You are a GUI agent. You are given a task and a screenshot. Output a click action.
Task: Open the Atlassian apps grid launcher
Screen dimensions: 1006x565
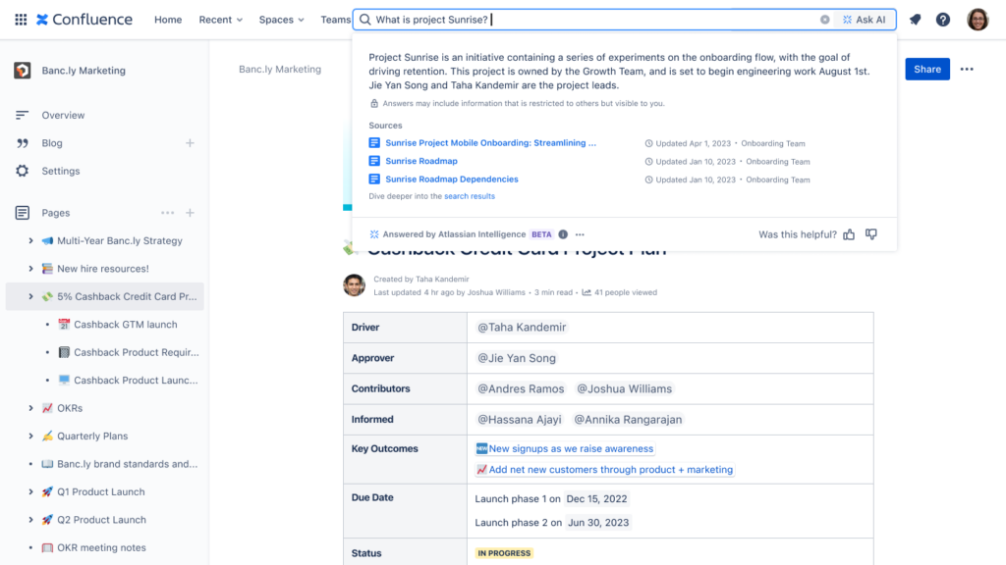(20, 19)
